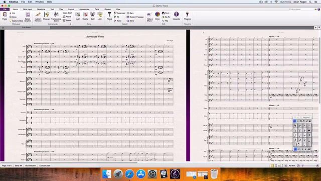Image resolution: width=321 pixels, height=181 pixels.
Task: Select the half note on the Keypad
Action: [x=300, y=135]
